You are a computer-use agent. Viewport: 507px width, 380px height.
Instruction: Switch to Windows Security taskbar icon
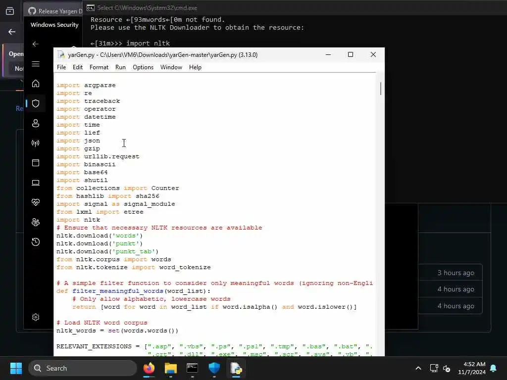pyautogui.click(x=214, y=368)
